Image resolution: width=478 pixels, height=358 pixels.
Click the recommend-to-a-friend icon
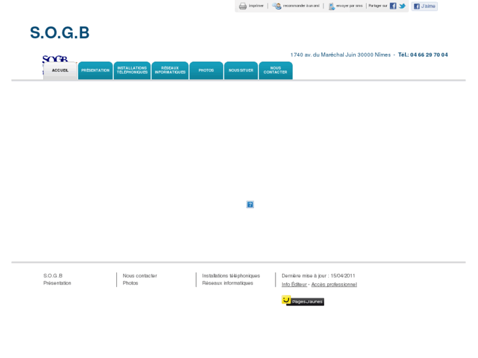click(x=277, y=6)
